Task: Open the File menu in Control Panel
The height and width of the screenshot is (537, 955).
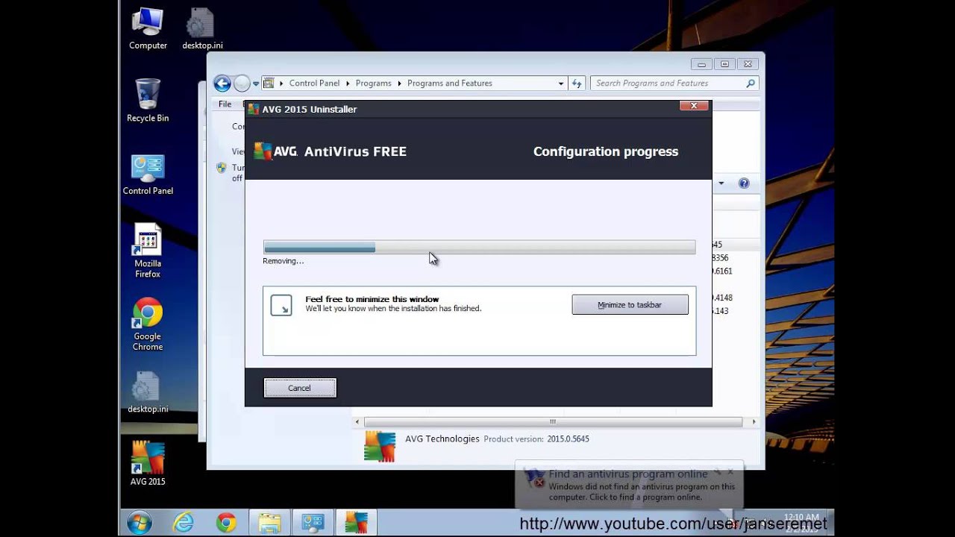Action: pyautogui.click(x=225, y=104)
